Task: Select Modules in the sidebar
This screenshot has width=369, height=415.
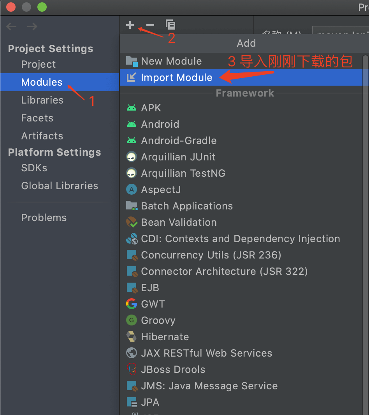Action: [60, 82]
